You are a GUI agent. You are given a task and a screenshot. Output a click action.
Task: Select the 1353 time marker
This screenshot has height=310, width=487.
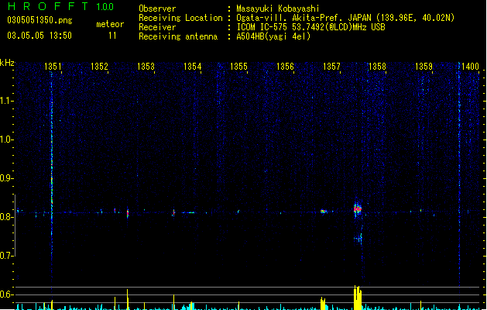click(146, 67)
